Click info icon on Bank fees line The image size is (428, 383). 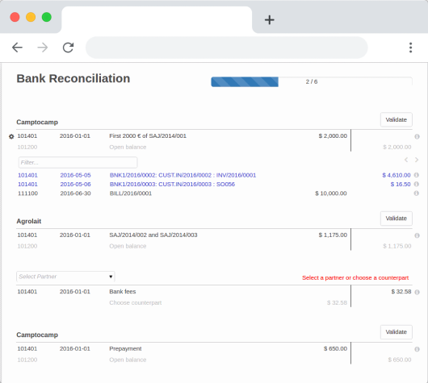pyautogui.click(x=417, y=292)
